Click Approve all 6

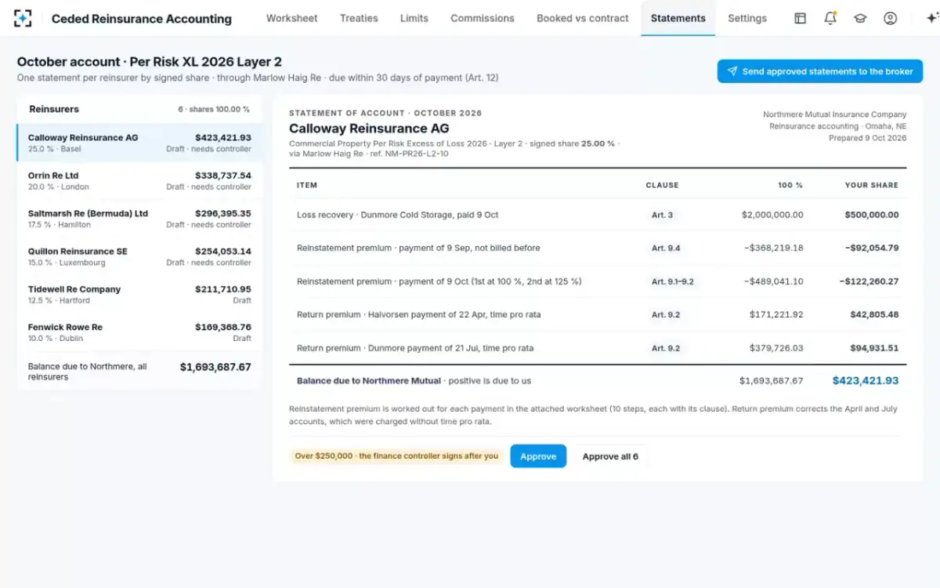coord(610,456)
